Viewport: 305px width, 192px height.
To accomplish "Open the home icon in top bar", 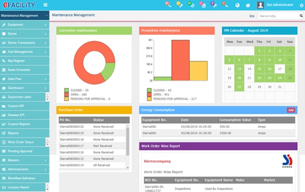I will [x=248, y=6].
